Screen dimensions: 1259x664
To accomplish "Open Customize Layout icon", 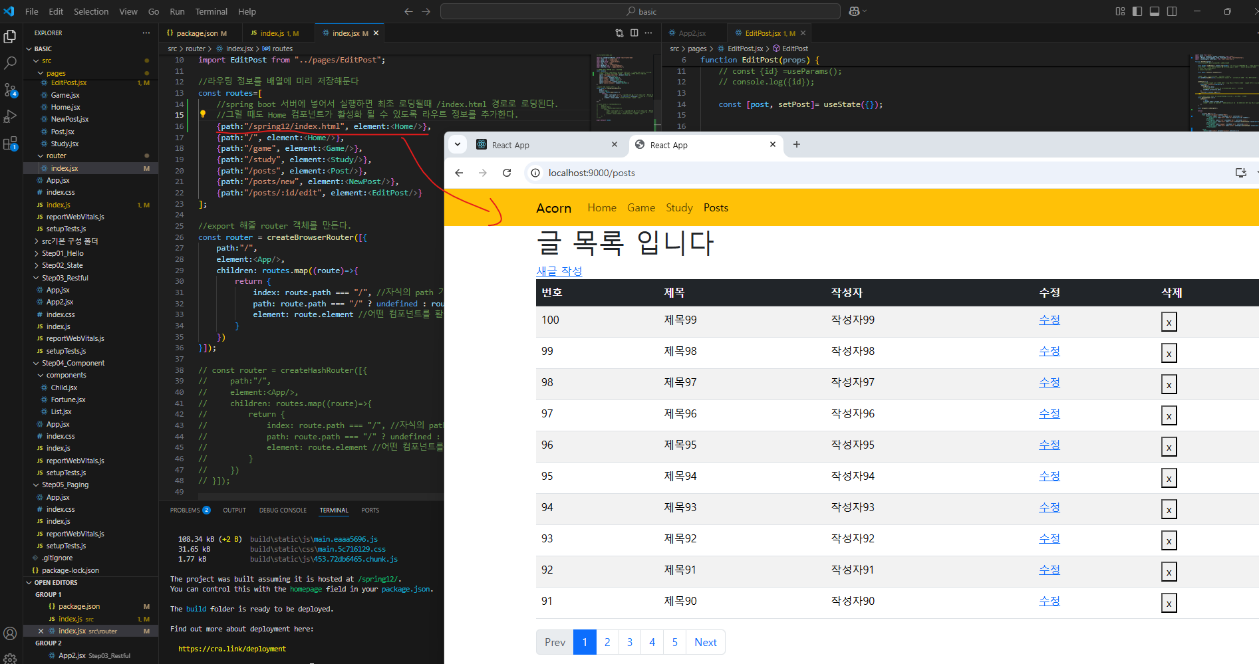I will click(1120, 11).
